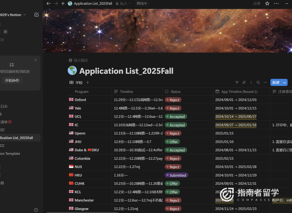Viewport: 292px width, 213px height.
Task: Click the back navigation arrow
Action: click(49, 3)
